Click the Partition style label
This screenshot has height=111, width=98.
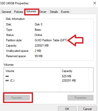coord(14,40)
